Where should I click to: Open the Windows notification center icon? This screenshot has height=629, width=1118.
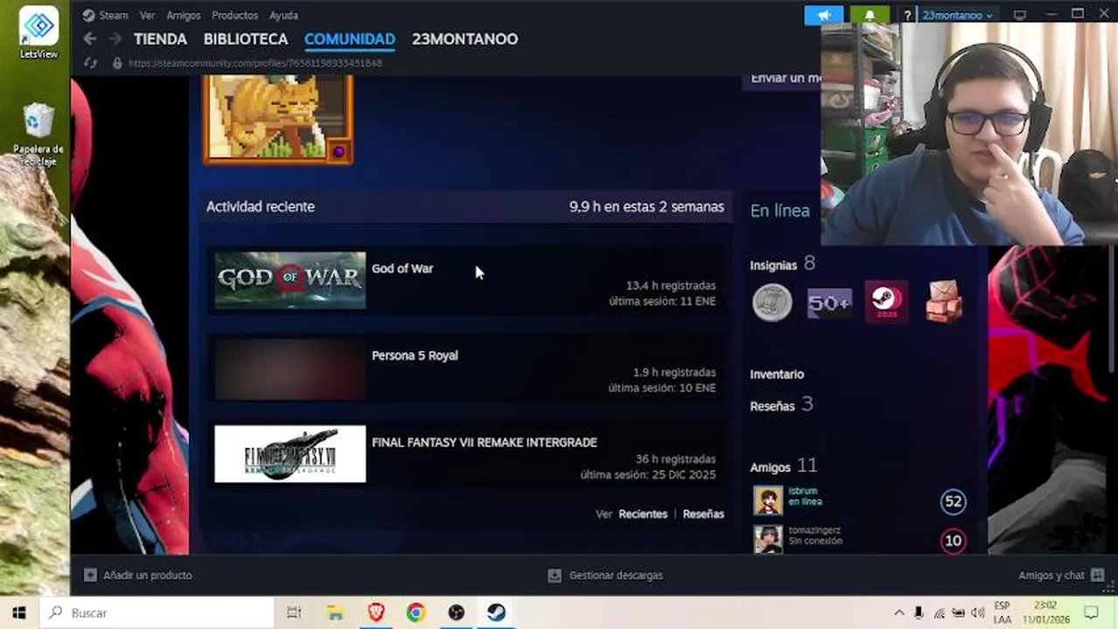[x=1090, y=612]
